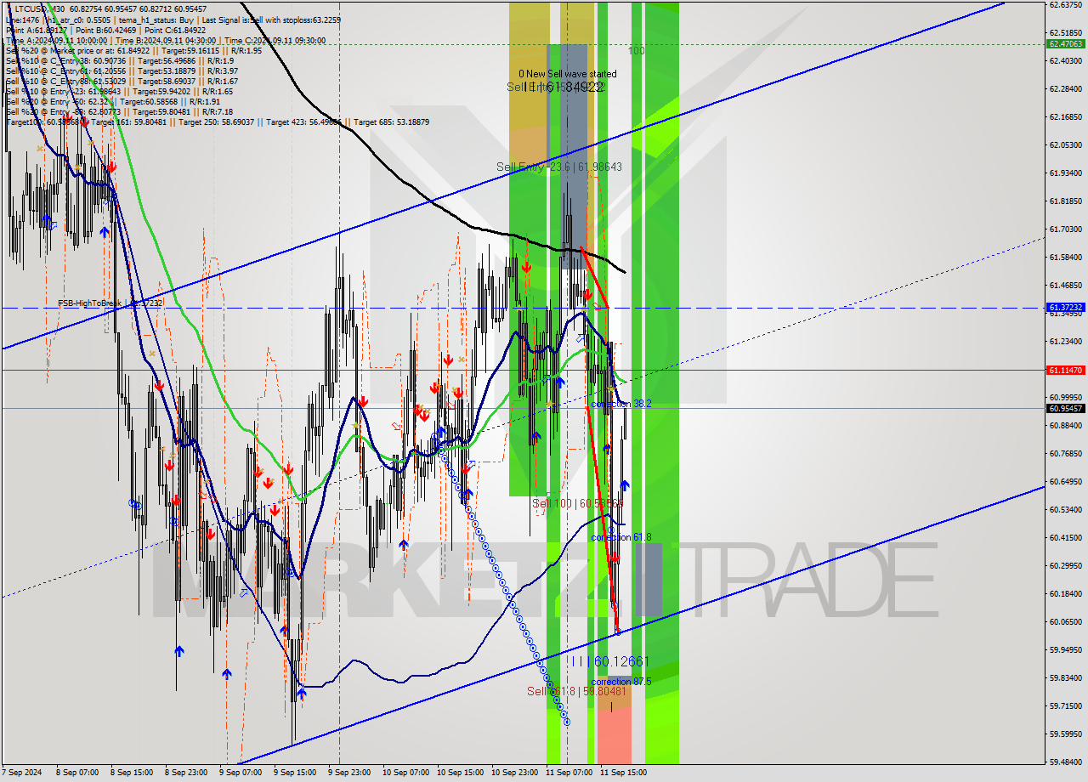This screenshot has width=1088, height=782.
Task: Click the '7 Sep 2024' date label
Action: pos(22,773)
